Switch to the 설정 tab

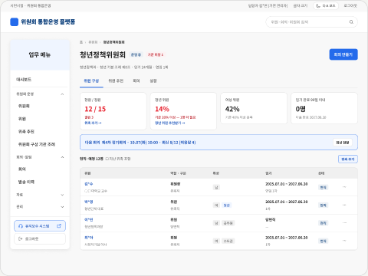pyautogui.click(x=153, y=81)
